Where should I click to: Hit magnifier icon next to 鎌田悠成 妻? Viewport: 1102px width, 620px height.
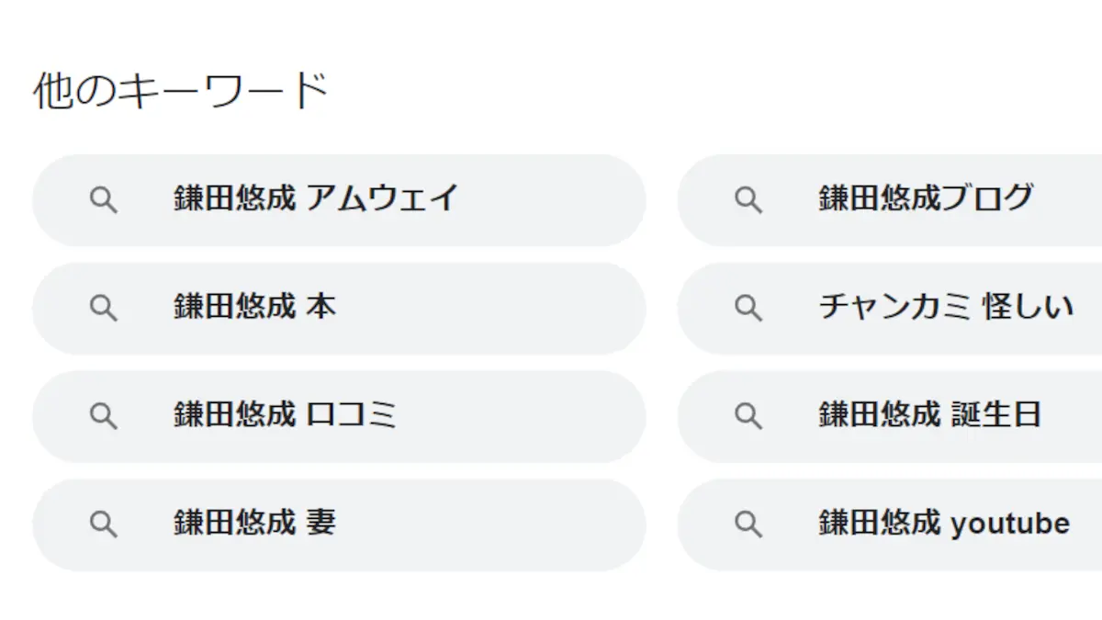(104, 524)
